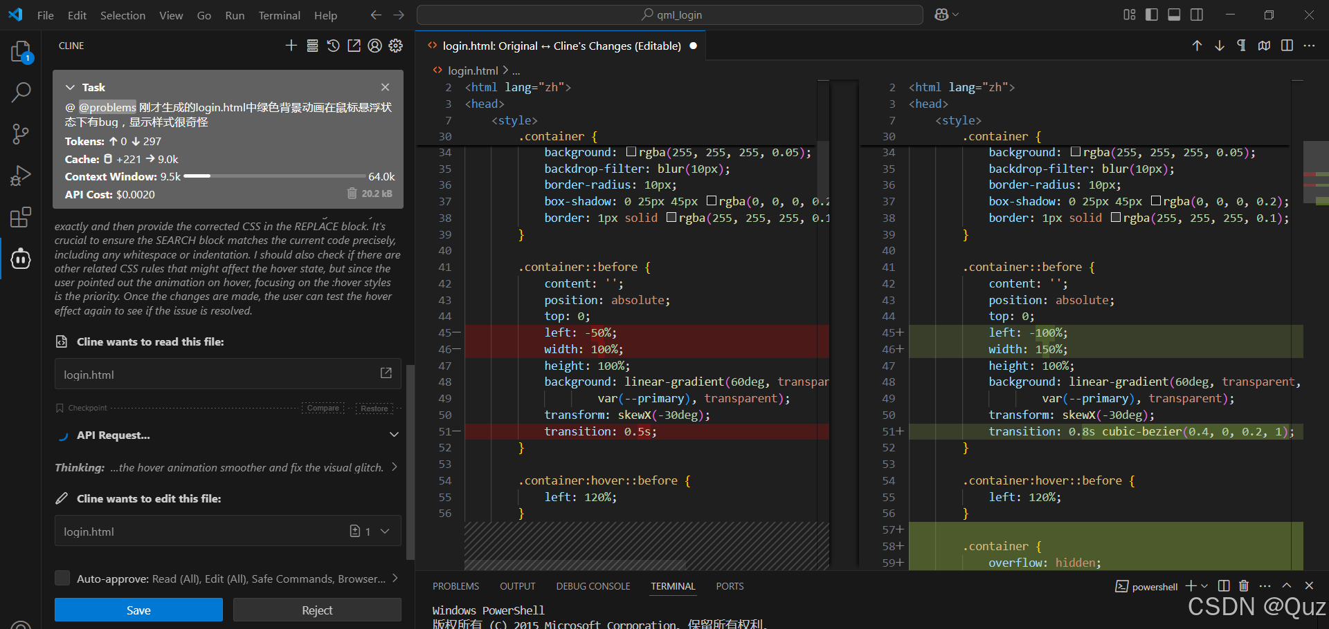Switch to the PROBLEMS panel tab
The image size is (1329, 629).
(455, 586)
